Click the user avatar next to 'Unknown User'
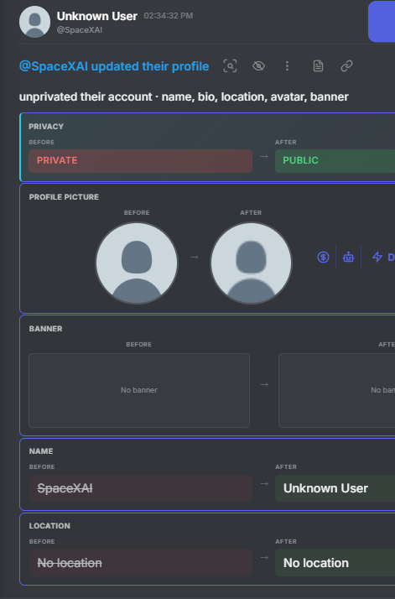The image size is (395, 599). (x=34, y=22)
